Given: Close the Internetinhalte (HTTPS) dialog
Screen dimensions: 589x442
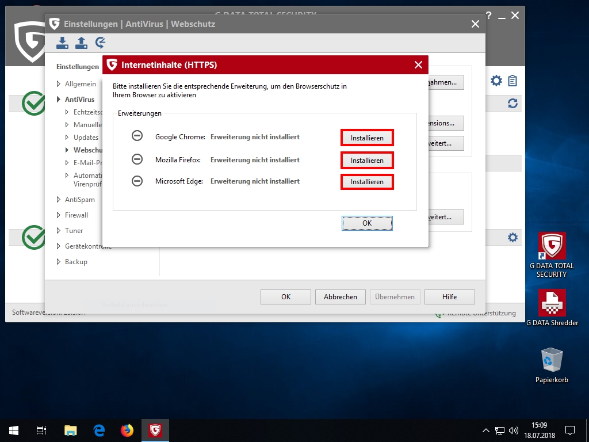Looking at the screenshot, I should click(419, 64).
